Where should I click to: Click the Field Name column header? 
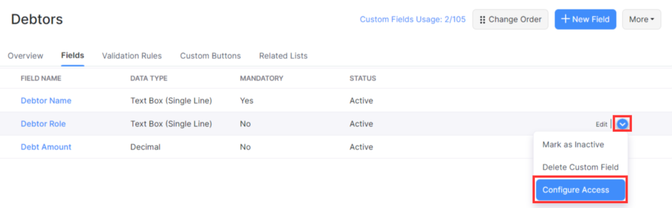click(x=41, y=78)
